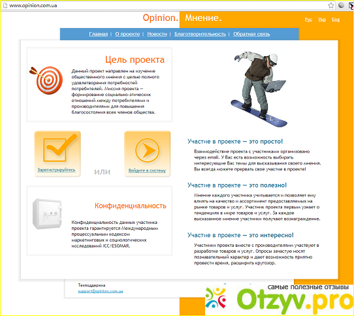Image resolution: width=354 pixels, height=316 pixels.
Task: Switch language to Укр
Action: [322, 20]
